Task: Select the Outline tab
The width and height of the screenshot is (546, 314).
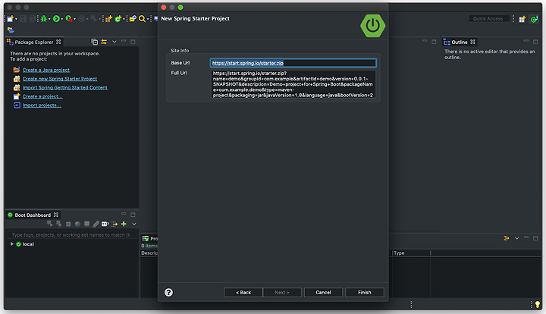Action: [x=460, y=42]
